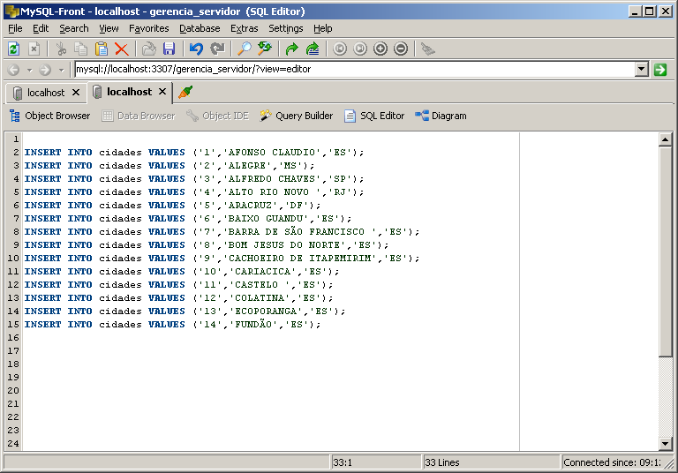678x473 pixels.
Task: Click the red X Delete icon
Action: coord(122,49)
